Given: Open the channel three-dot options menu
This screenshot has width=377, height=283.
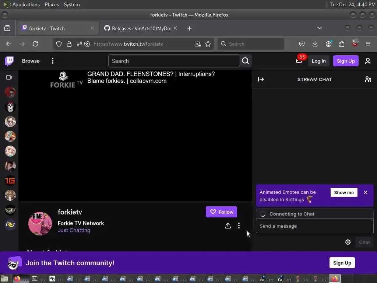Looking at the screenshot, I should [x=239, y=226].
